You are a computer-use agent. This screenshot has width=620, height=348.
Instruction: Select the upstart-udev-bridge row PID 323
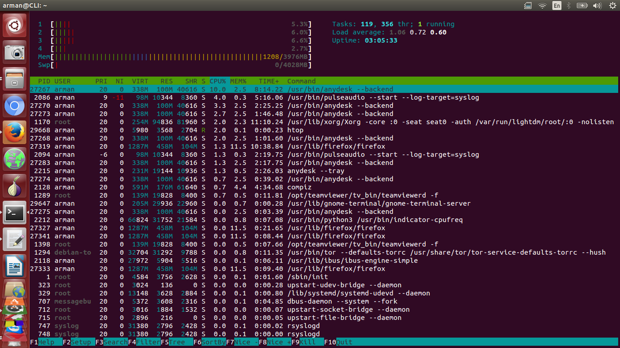point(324,285)
